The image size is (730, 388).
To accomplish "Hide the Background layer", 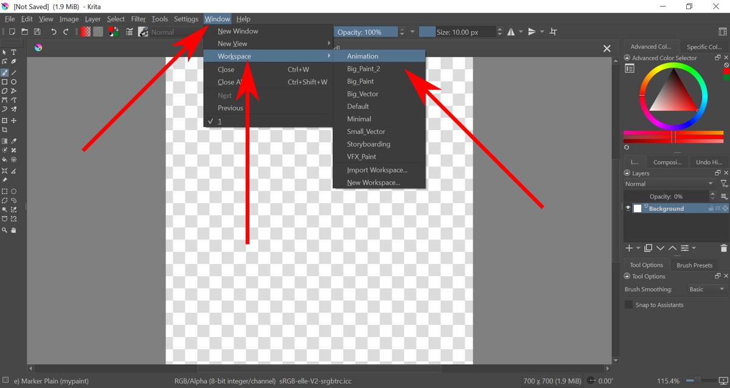I will click(628, 208).
